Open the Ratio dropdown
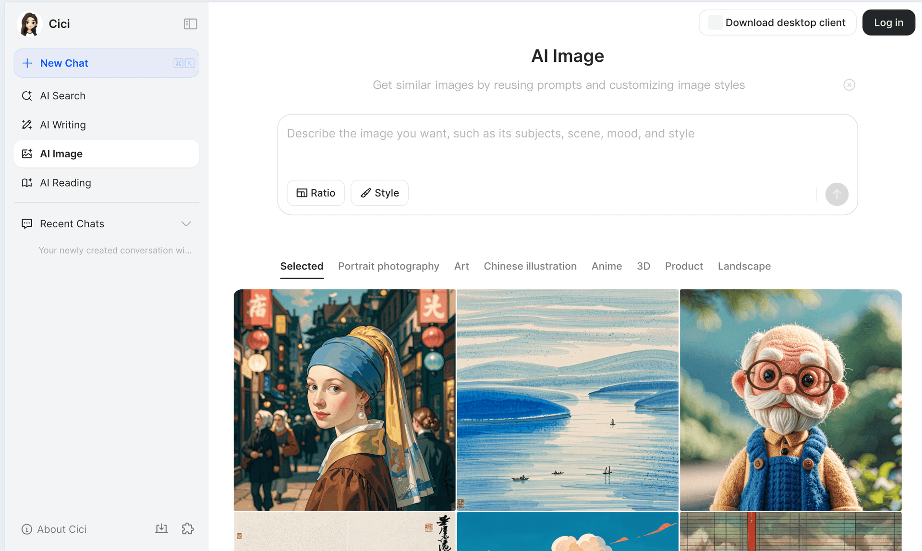The height and width of the screenshot is (551, 922). click(x=315, y=193)
